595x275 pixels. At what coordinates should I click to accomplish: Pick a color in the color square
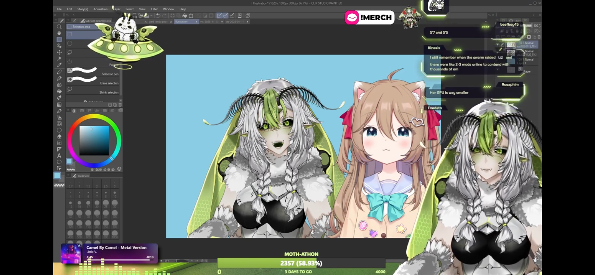point(94,140)
